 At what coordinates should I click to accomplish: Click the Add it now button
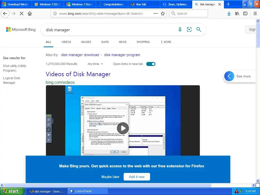[137, 177]
